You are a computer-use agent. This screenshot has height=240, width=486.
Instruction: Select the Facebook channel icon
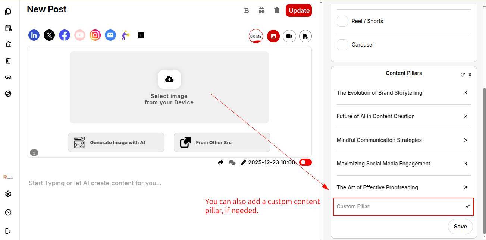tap(65, 35)
